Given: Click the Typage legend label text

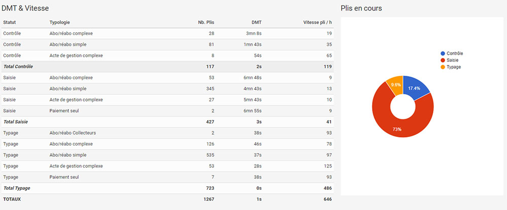Looking at the screenshot, I should pyautogui.click(x=455, y=66).
